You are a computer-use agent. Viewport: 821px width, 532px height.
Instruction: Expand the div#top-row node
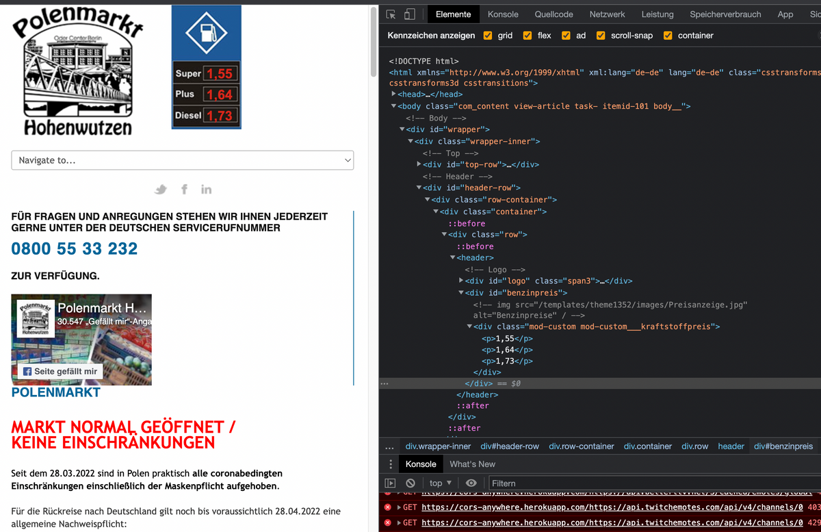[419, 164]
